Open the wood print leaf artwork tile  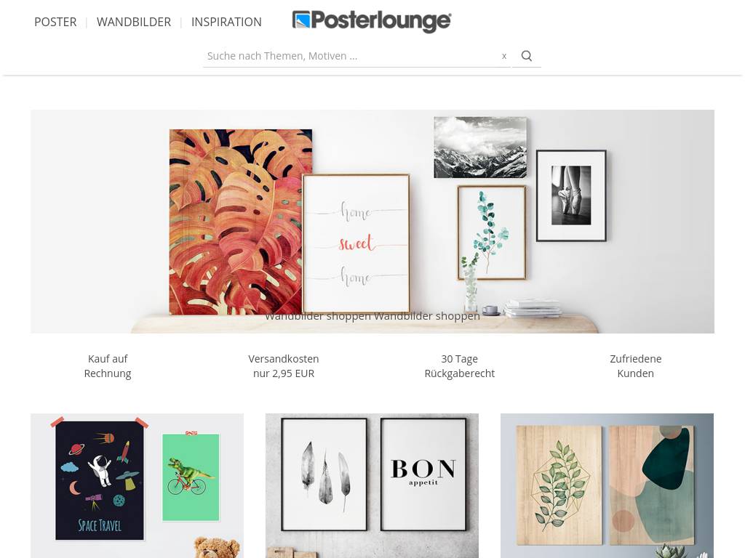[x=607, y=485]
